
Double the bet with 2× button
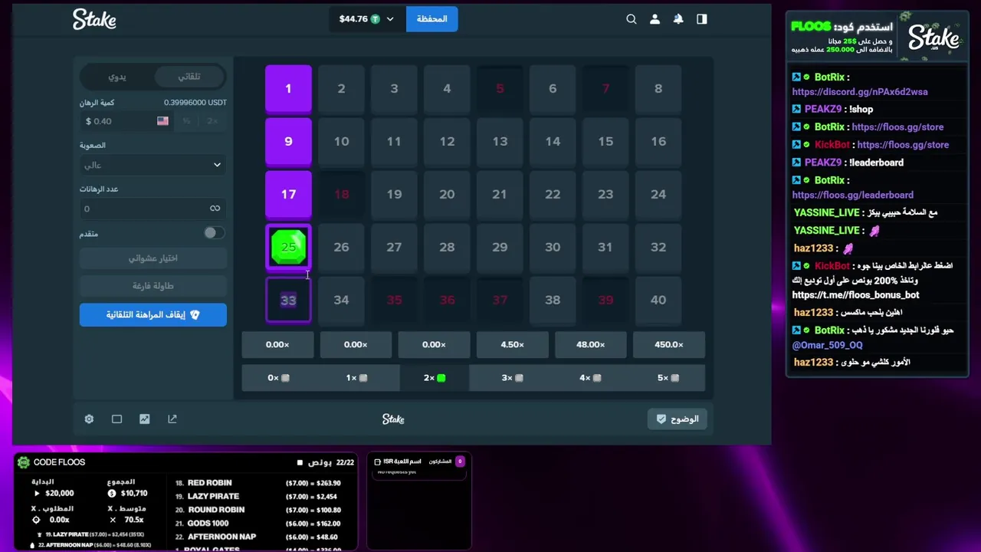point(212,121)
